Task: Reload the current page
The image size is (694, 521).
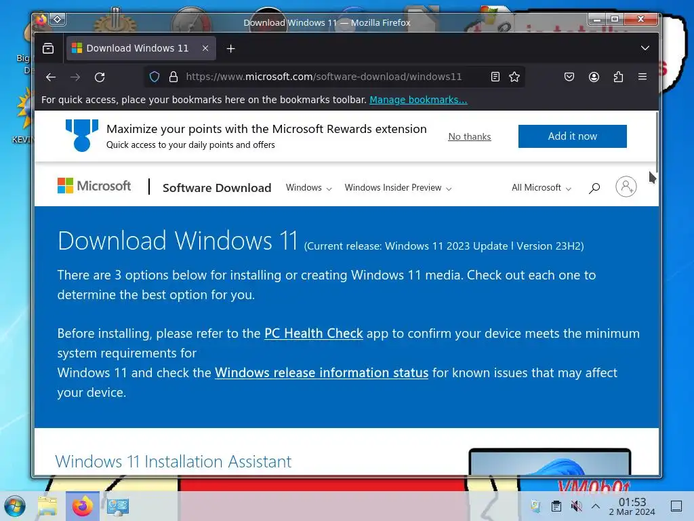Action: [100, 77]
